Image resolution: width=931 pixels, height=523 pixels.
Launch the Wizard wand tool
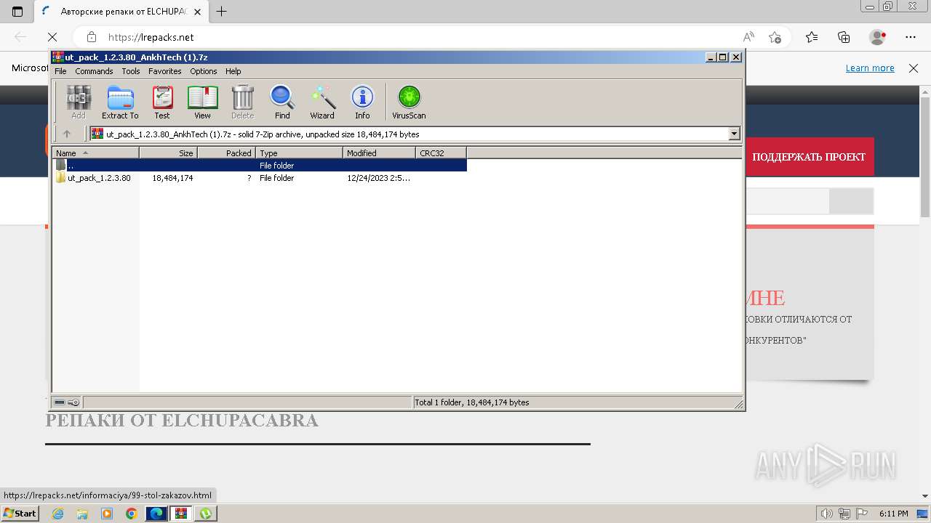click(x=322, y=102)
